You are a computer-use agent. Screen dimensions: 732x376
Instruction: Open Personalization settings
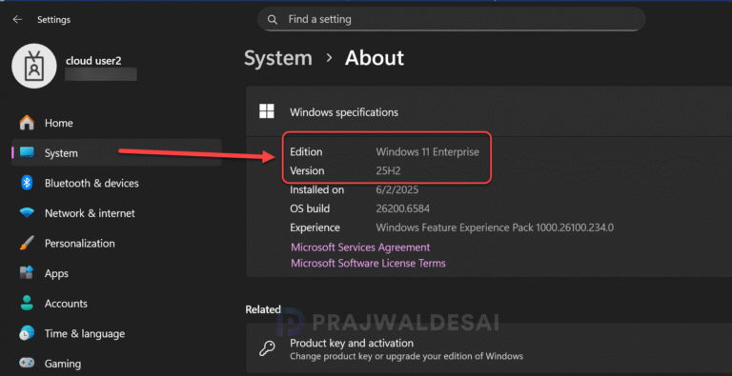click(x=116, y=243)
